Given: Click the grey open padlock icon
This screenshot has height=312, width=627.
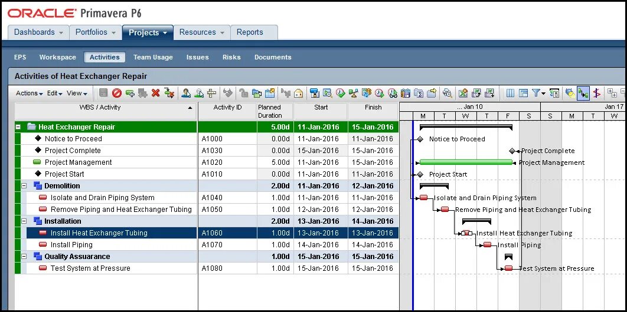Looking at the screenshot, I should [x=243, y=93].
